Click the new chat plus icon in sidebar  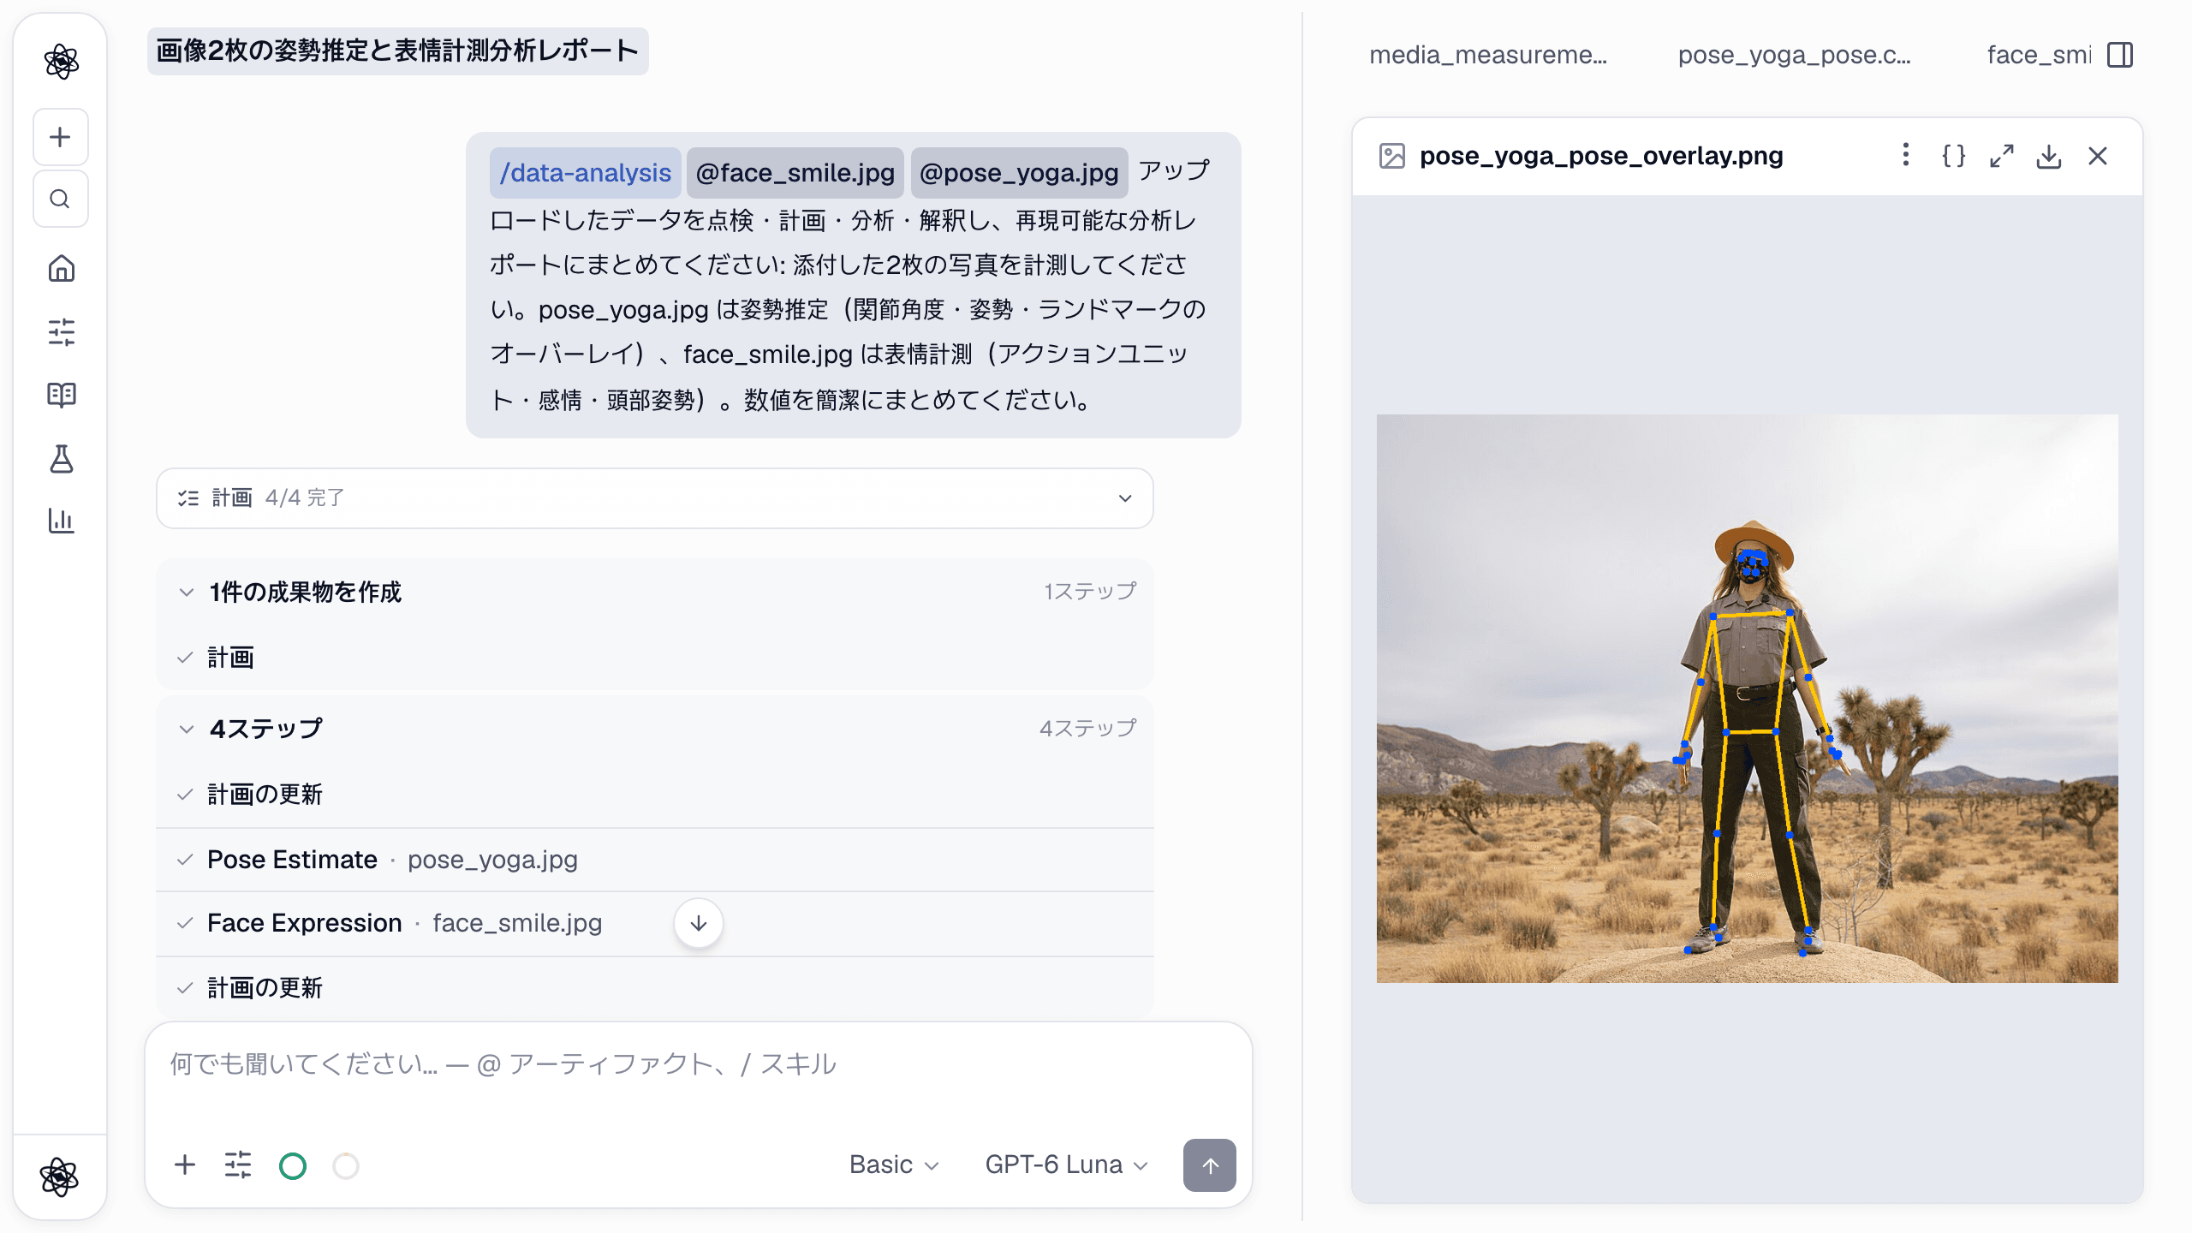tap(60, 137)
